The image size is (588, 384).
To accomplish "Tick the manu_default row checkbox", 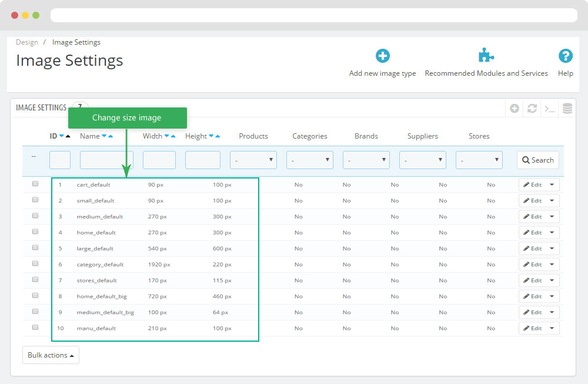I will 35,328.
